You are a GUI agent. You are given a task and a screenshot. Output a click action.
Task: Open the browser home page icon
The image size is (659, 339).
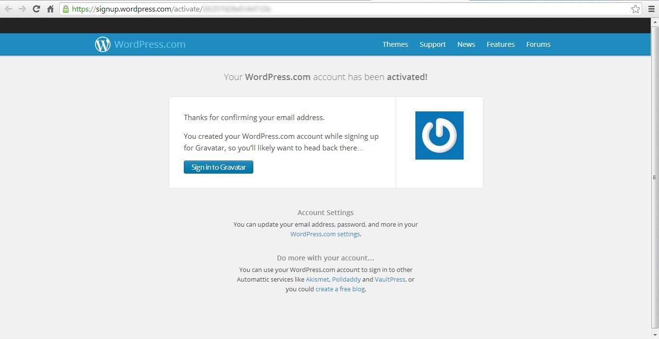coord(50,9)
